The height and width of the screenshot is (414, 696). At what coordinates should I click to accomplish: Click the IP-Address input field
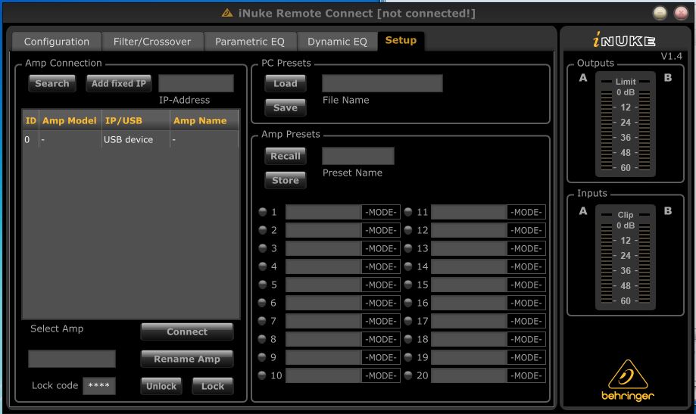click(x=196, y=83)
